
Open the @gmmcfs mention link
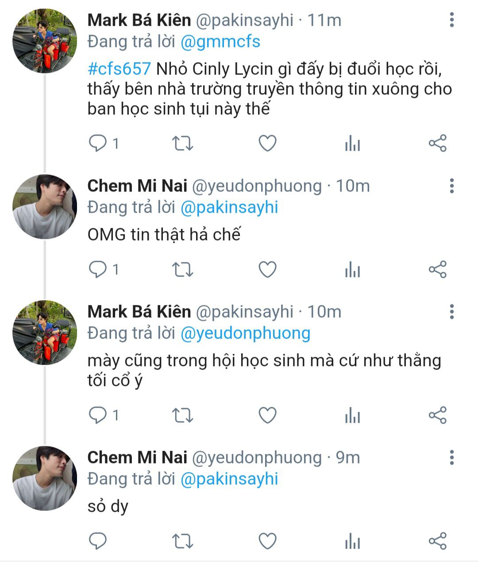(220, 42)
